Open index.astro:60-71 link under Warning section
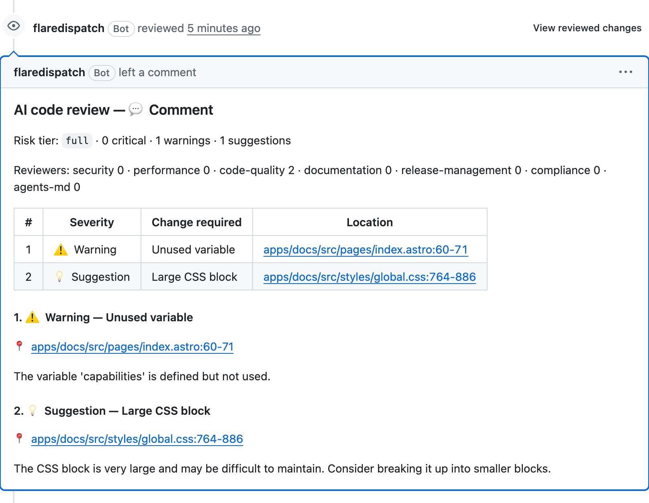Screen dimensions: 649x503 click(132, 347)
